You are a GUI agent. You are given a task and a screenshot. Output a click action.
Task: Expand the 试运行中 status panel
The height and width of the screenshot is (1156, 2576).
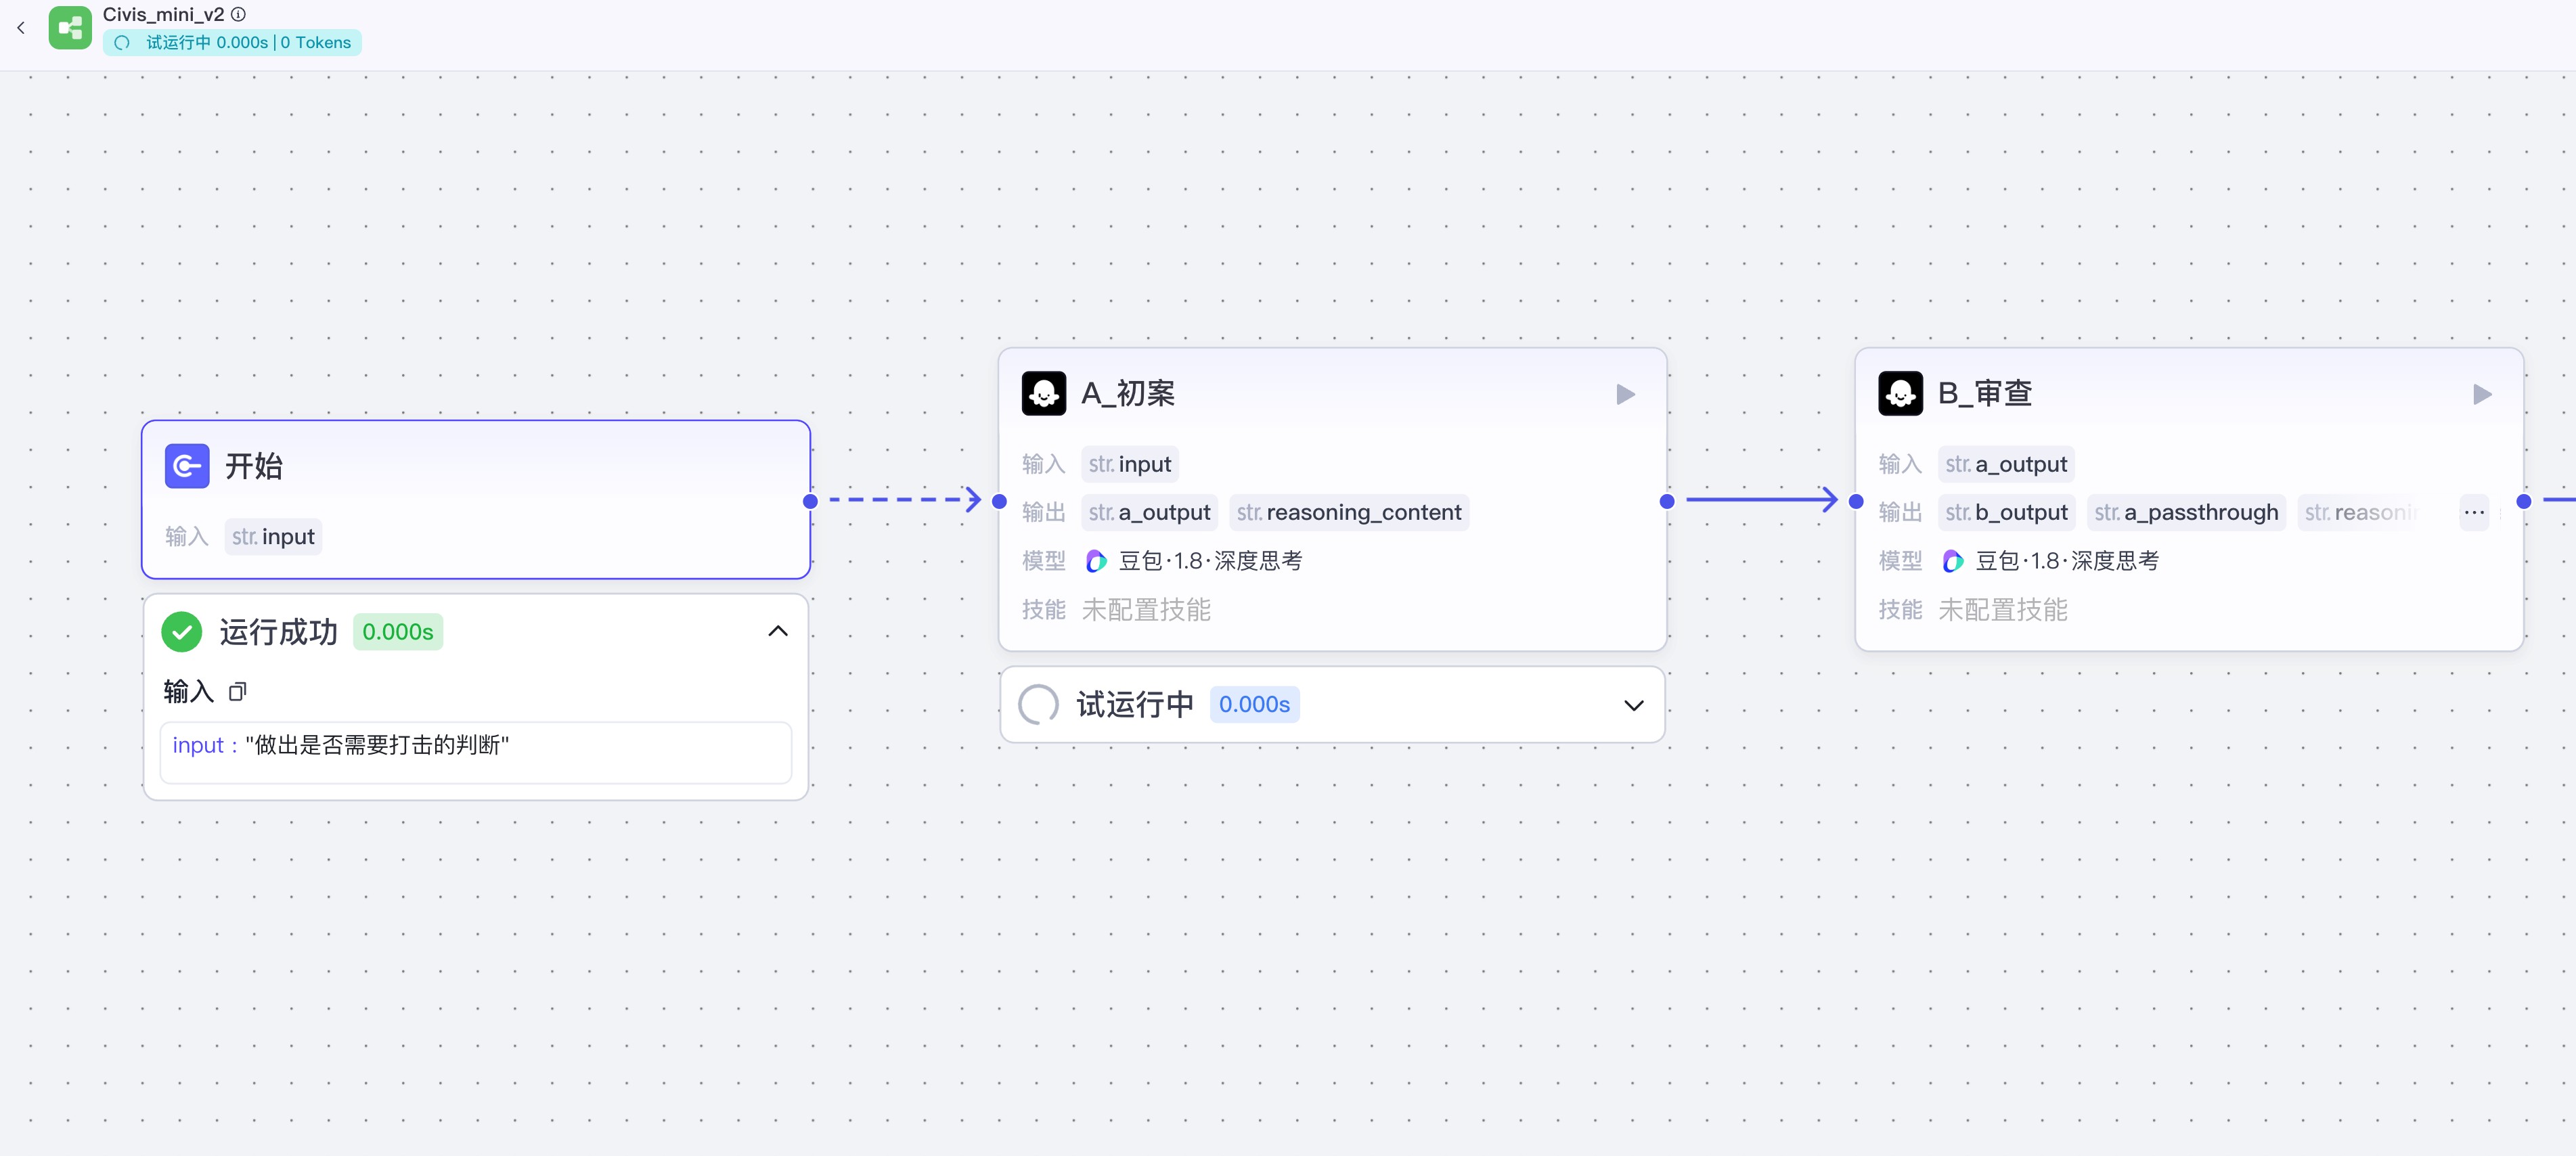pyautogui.click(x=1633, y=705)
